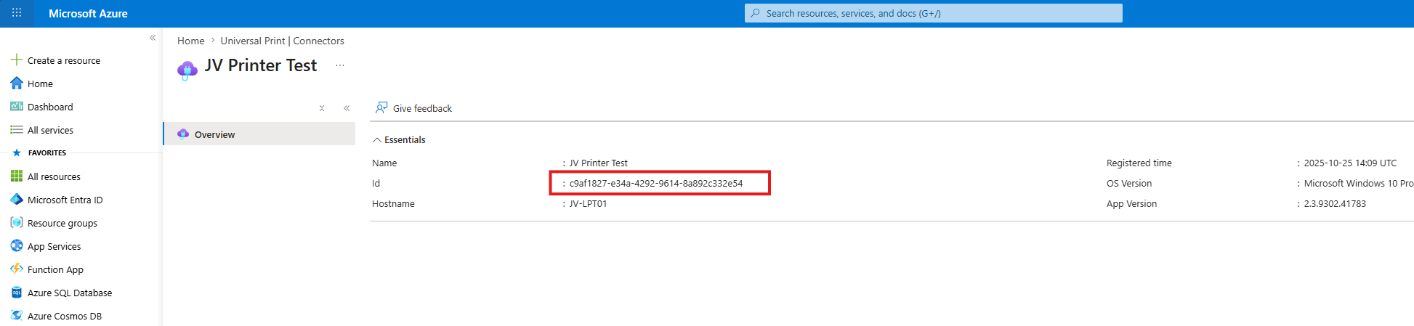Open Azure SQL Database
The height and width of the screenshot is (326, 1414).
[x=70, y=293]
